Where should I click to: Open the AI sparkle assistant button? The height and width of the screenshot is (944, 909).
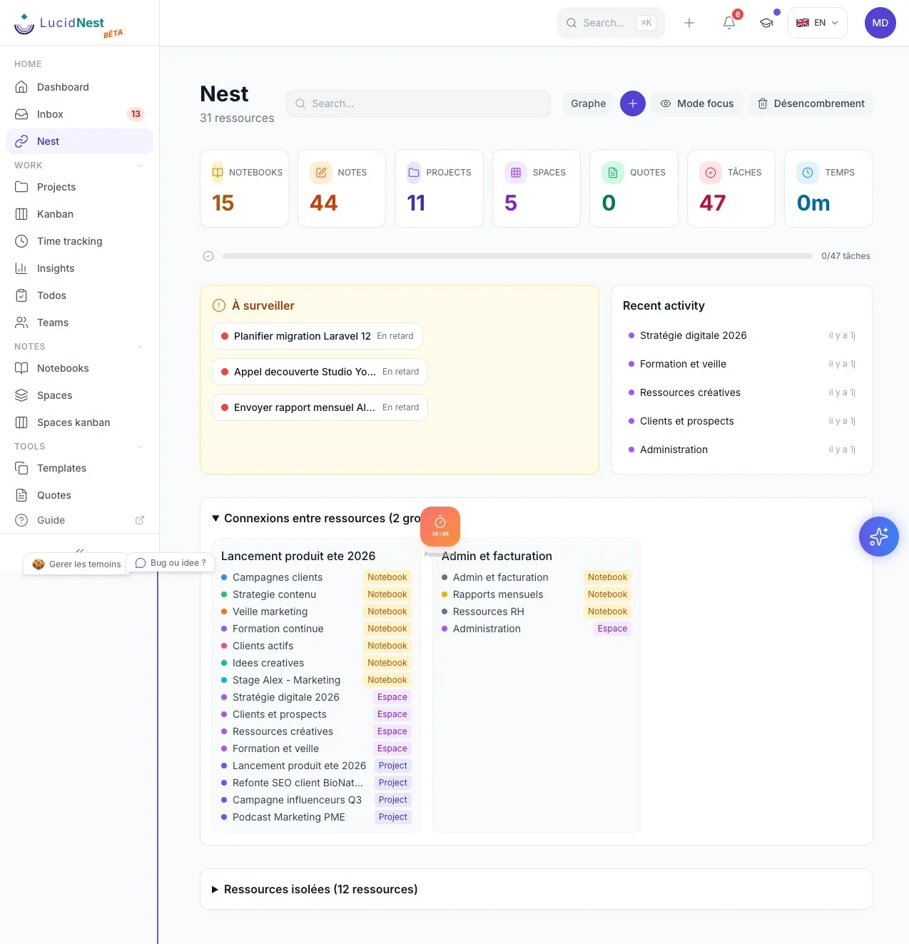tap(879, 537)
